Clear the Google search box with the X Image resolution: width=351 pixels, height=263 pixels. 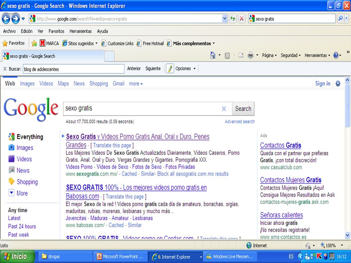[x=224, y=109]
